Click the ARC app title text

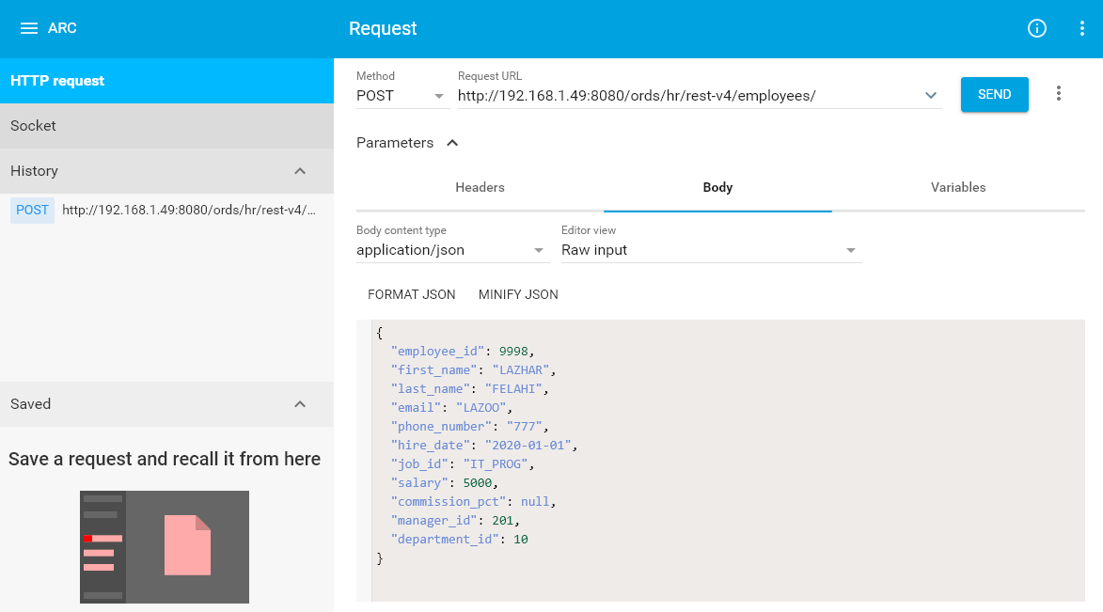(62, 28)
